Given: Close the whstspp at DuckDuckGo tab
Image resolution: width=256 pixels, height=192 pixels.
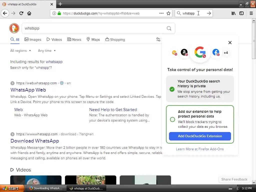Looking at the screenshot, I should (51, 4).
